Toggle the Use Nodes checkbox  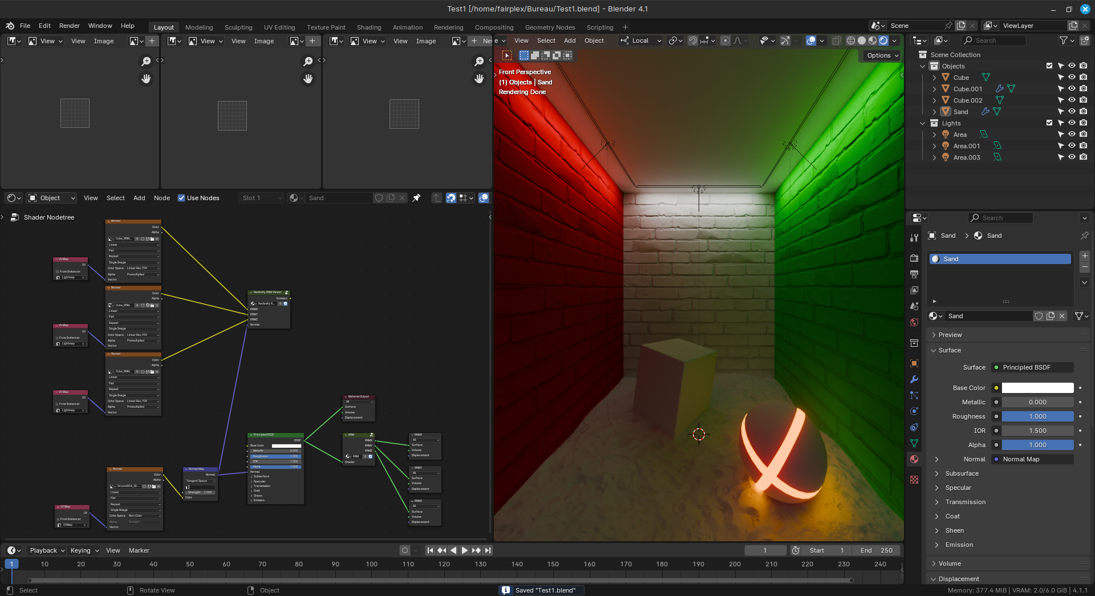pos(181,198)
